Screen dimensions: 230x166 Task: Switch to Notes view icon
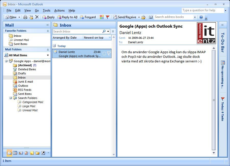(x=32, y=153)
